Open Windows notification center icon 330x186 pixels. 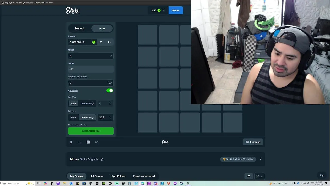coord(325,183)
